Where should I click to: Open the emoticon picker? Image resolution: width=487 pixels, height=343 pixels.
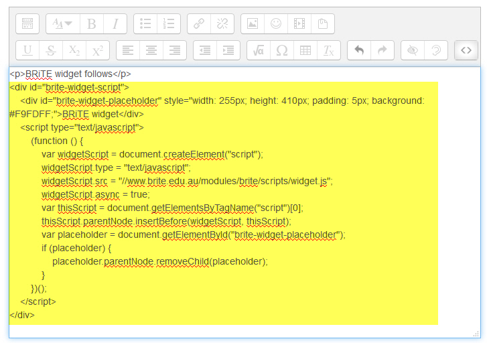[x=276, y=23]
